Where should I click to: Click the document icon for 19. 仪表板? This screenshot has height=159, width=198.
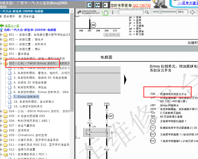click(x=10, y=106)
